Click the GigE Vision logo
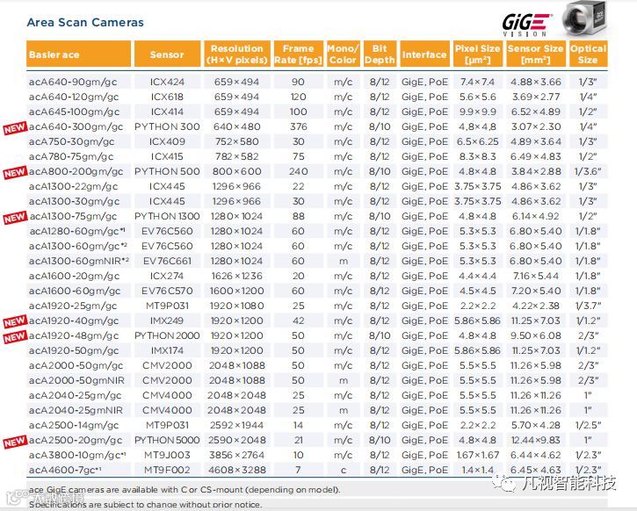The image size is (637, 511). point(526,25)
